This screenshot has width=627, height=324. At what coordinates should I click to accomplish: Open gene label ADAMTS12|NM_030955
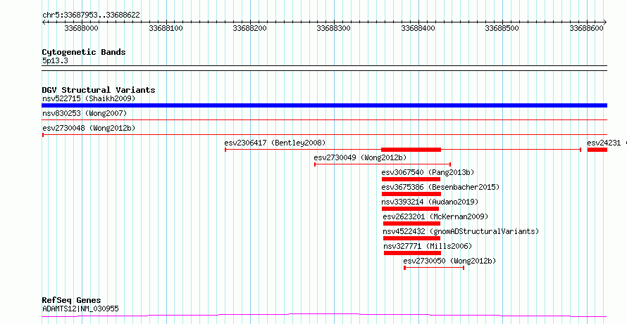tap(80, 309)
